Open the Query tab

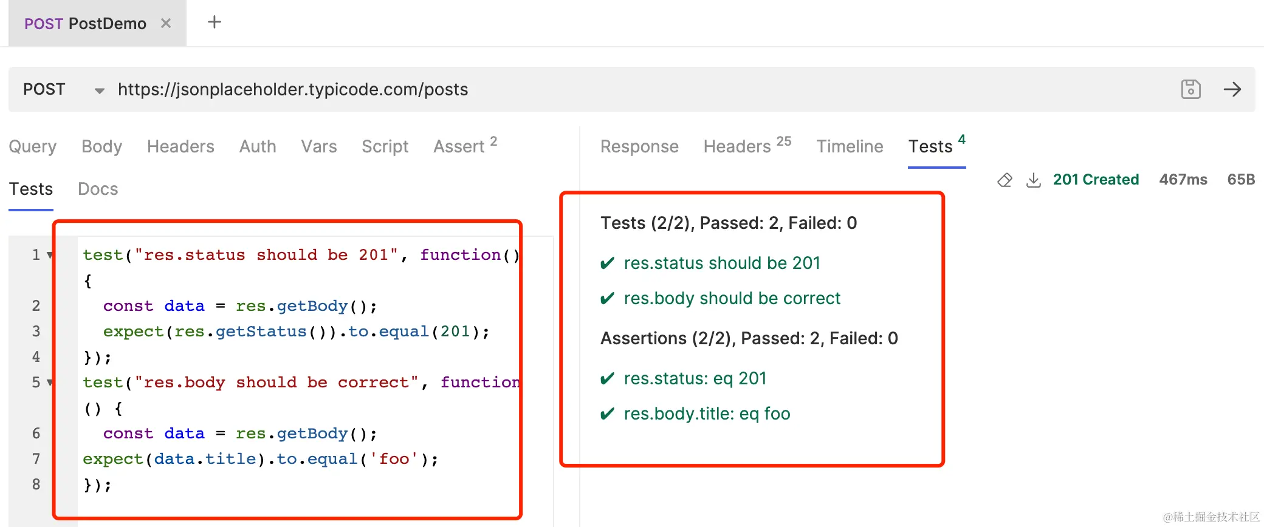click(x=33, y=146)
